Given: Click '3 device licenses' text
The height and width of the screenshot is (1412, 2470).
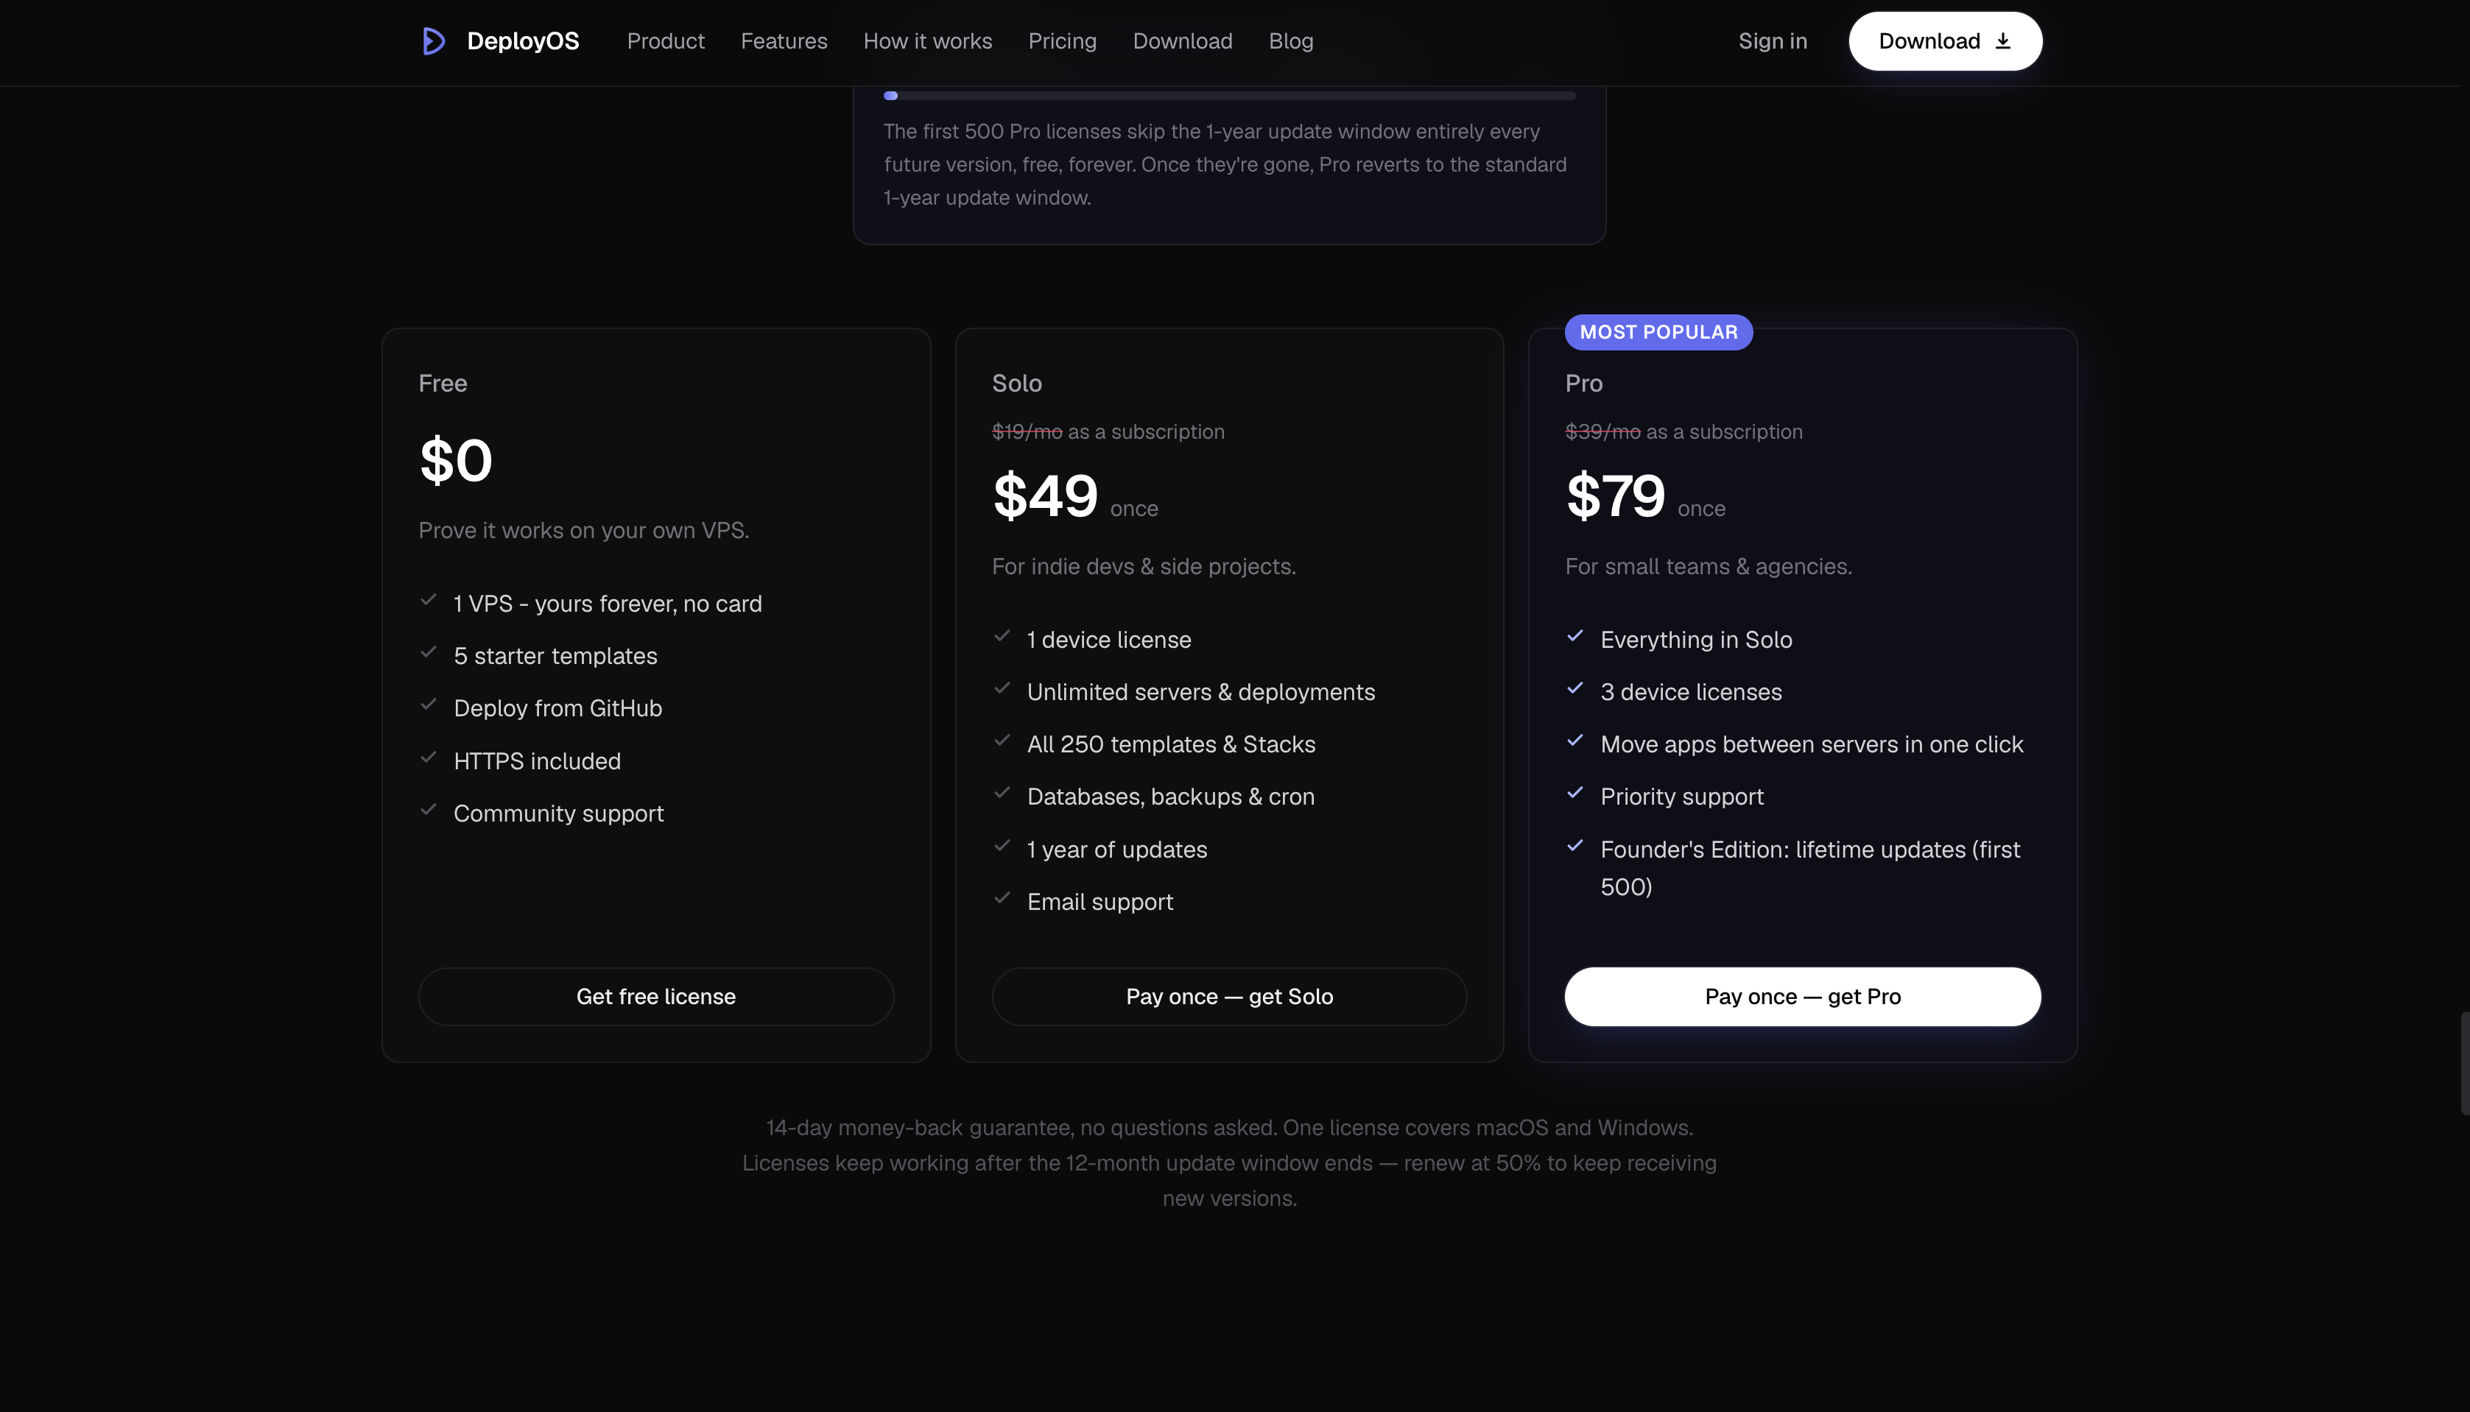Looking at the screenshot, I should [1691, 691].
